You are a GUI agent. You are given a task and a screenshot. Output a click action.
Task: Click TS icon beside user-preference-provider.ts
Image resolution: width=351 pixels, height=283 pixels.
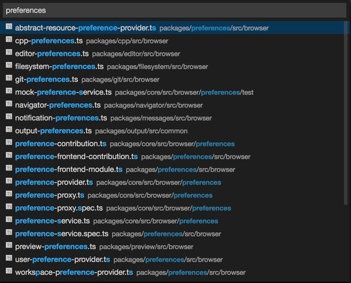(x=9, y=258)
